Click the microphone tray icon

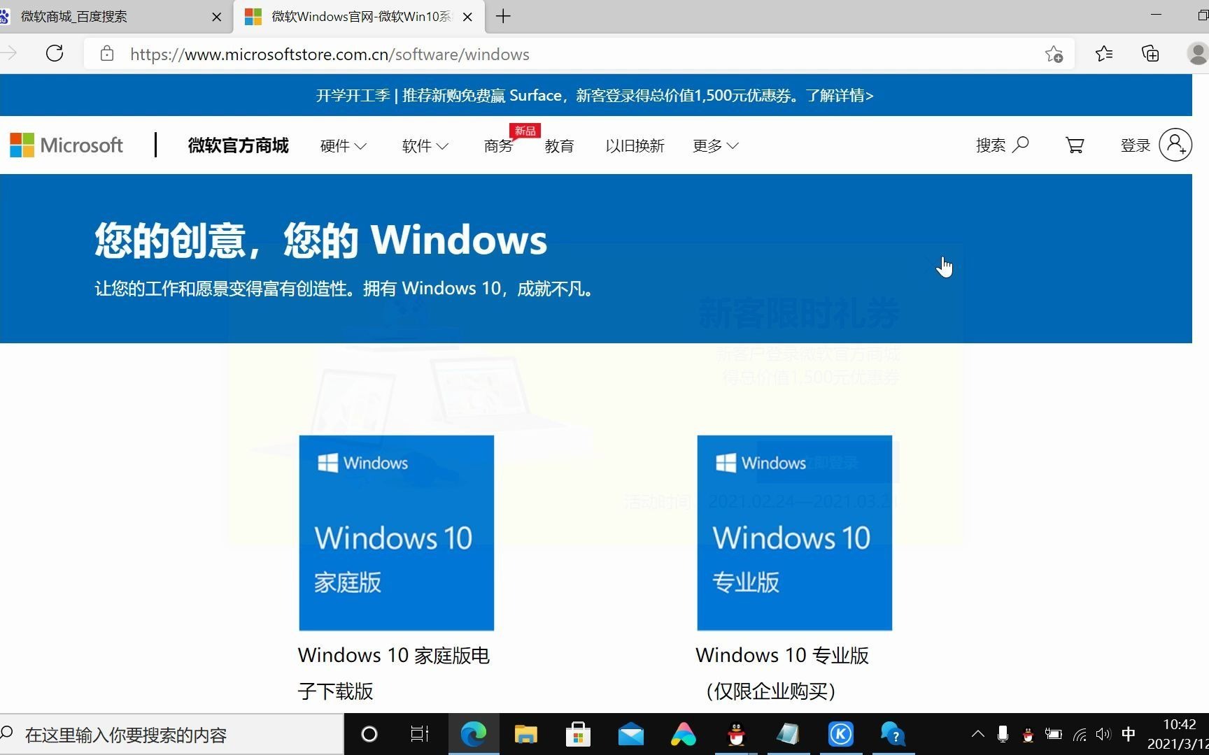pos(1003,734)
